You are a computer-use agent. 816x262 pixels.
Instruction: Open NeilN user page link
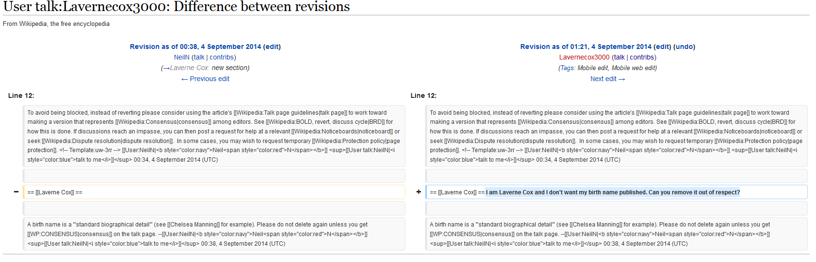click(182, 57)
